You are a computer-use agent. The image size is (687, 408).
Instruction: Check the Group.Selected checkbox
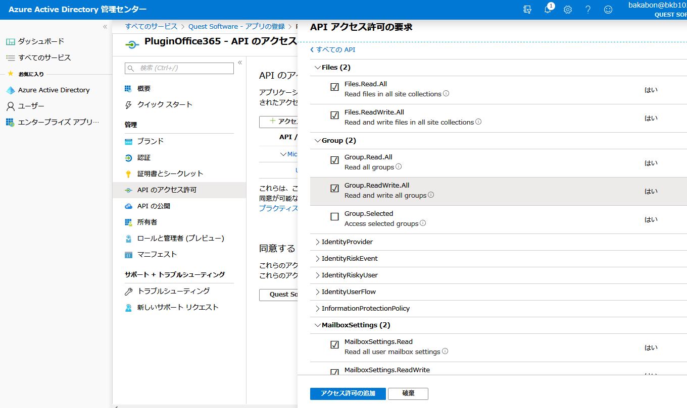pyautogui.click(x=334, y=217)
